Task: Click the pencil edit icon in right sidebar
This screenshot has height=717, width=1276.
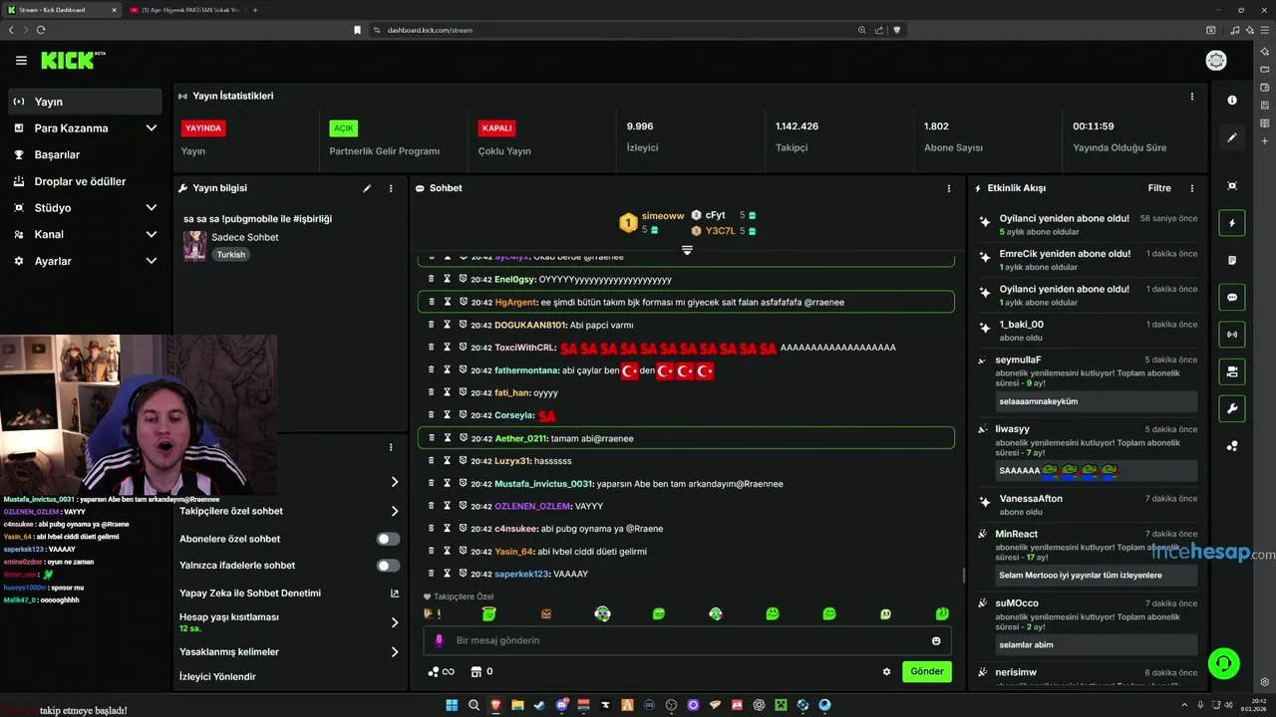Action: 1232,138
